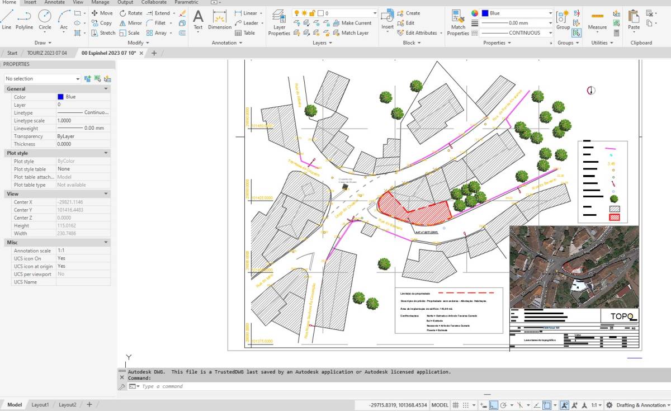The image size is (671, 411).
Task: Toggle snap mode in status bar
Action: pos(466,405)
